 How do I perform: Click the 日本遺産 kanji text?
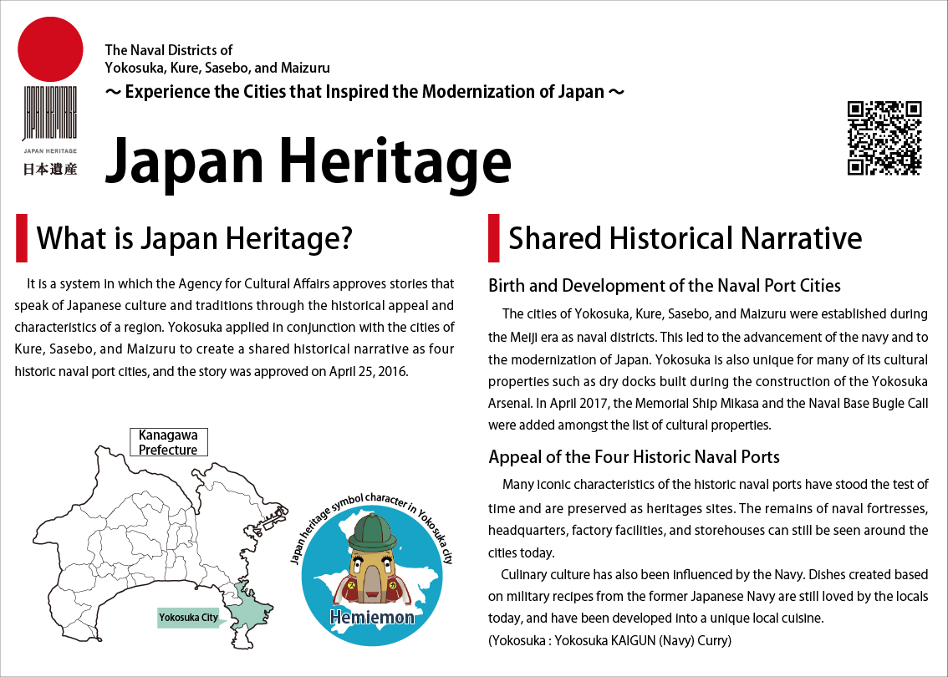pyautogui.click(x=50, y=170)
